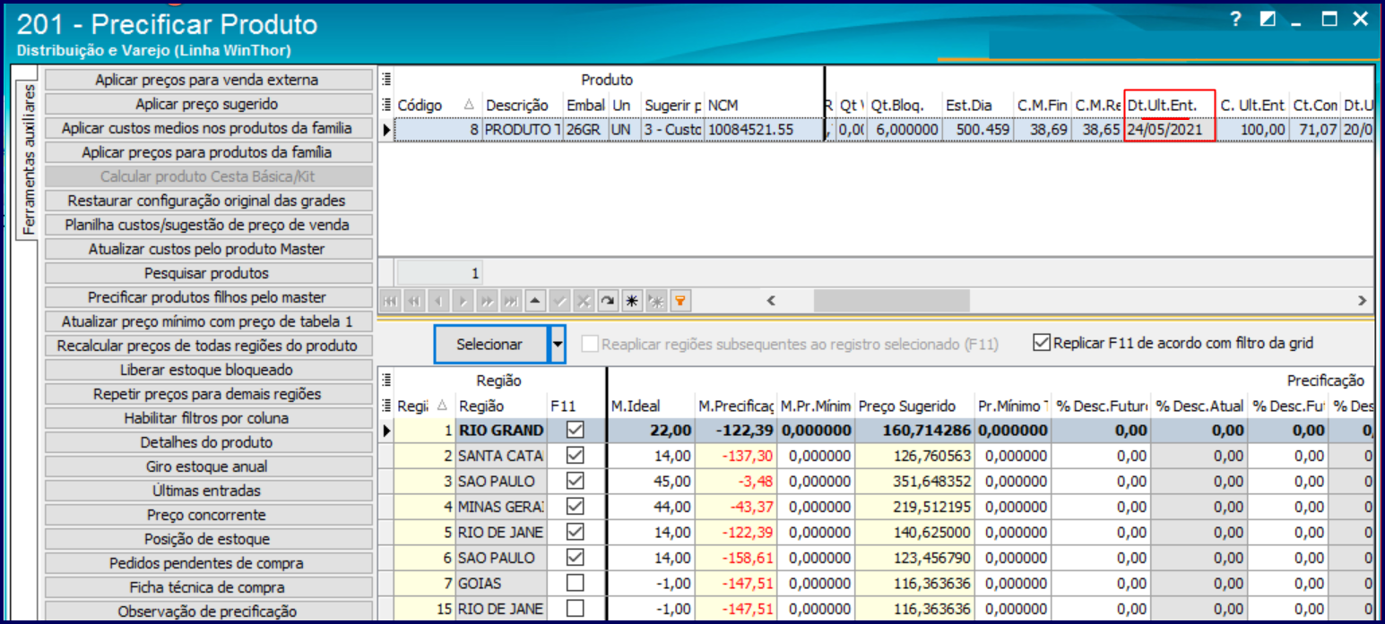Open the Selecionar dropdown arrow
The width and height of the screenshot is (1385, 624).
558,344
